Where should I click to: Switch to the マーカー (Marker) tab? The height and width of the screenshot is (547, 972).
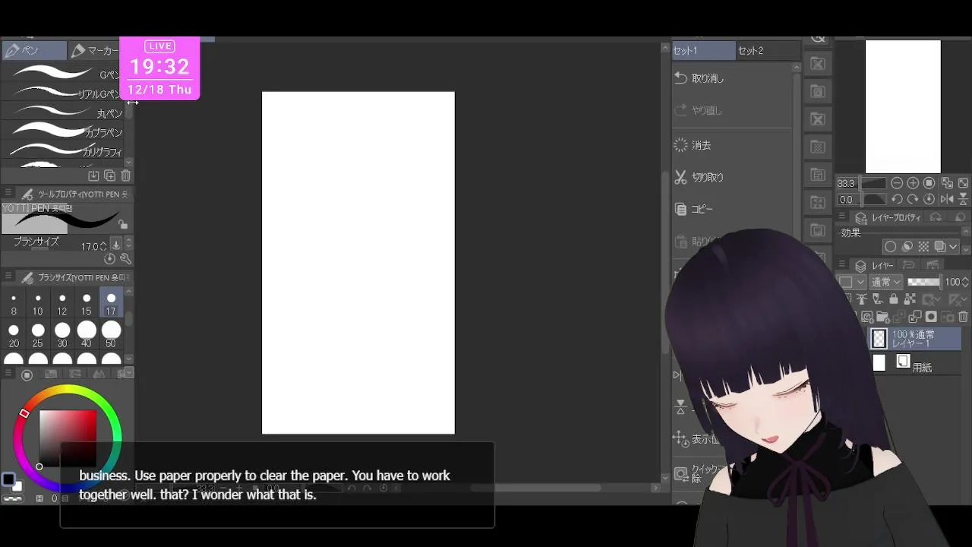[x=94, y=51]
